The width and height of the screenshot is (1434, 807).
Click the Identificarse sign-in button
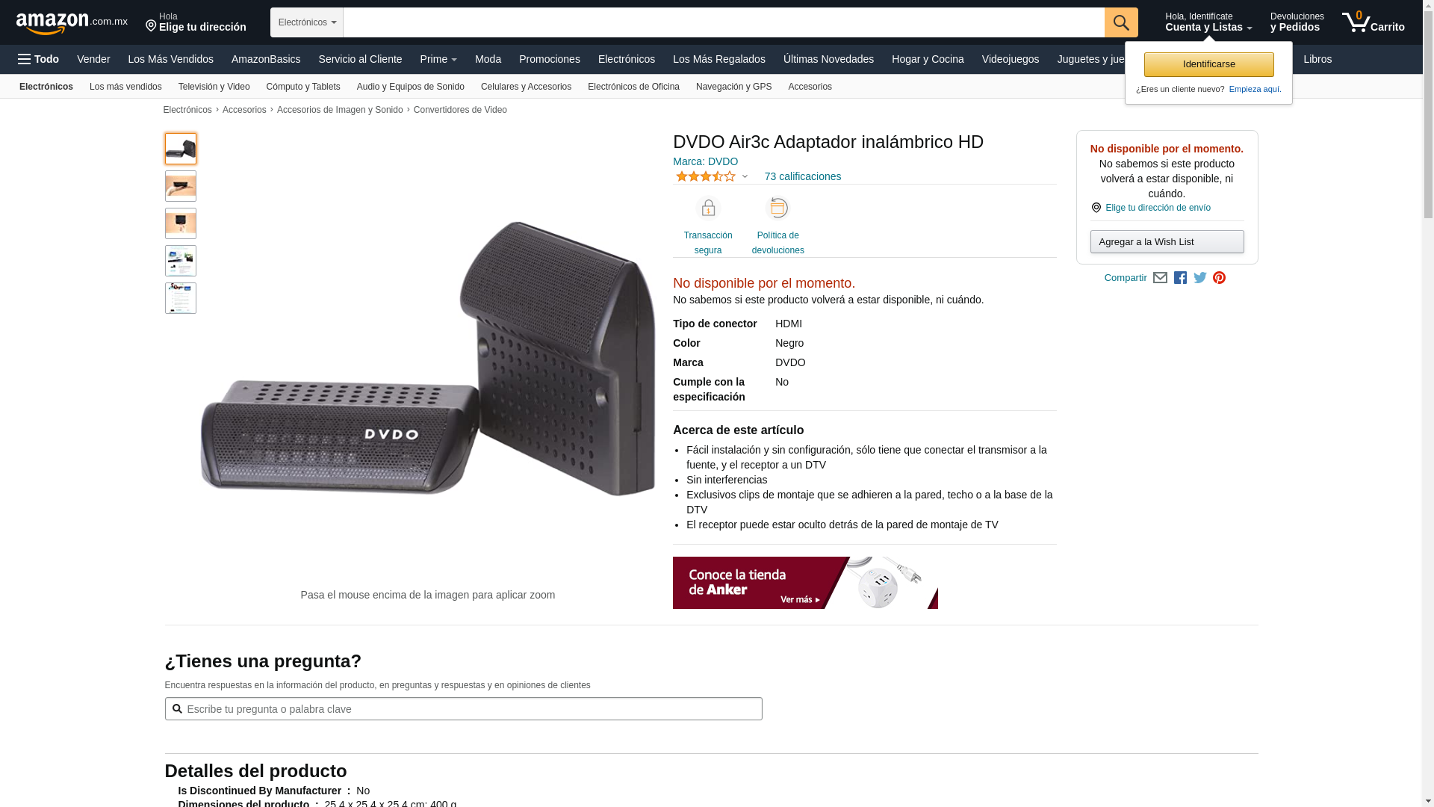tap(1208, 64)
